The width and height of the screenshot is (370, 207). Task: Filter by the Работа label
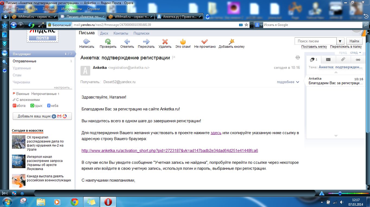pyautogui.click(x=19, y=106)
